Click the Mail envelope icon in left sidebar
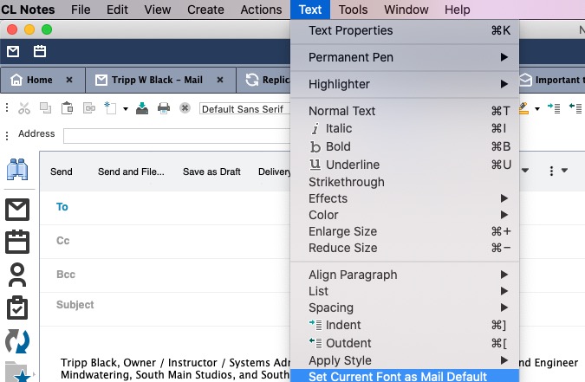The height and width of the screenshot is (382, 585). tap(17, 209)
